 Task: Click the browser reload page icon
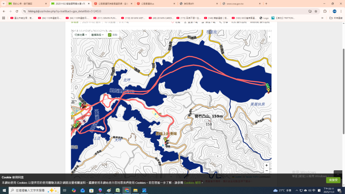coord(16,11)
